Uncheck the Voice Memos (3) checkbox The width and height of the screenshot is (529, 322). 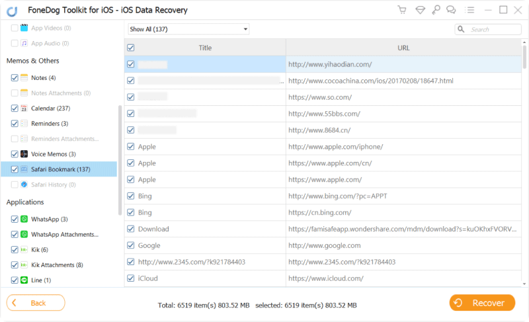coord(15,154)
